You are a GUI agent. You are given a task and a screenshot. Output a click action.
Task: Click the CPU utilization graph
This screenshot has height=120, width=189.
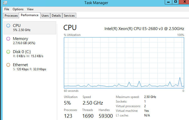point(124,63)
